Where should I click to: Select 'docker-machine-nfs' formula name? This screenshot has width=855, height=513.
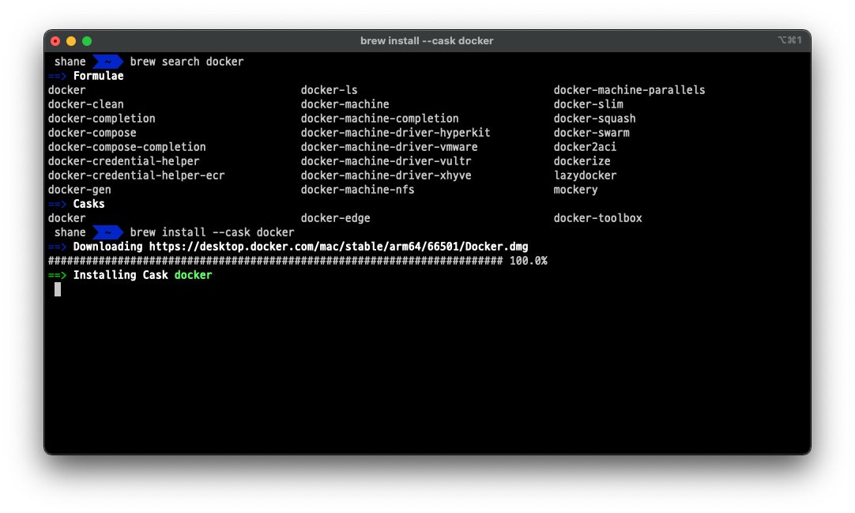pyautogui.click(x=358, y=189)
